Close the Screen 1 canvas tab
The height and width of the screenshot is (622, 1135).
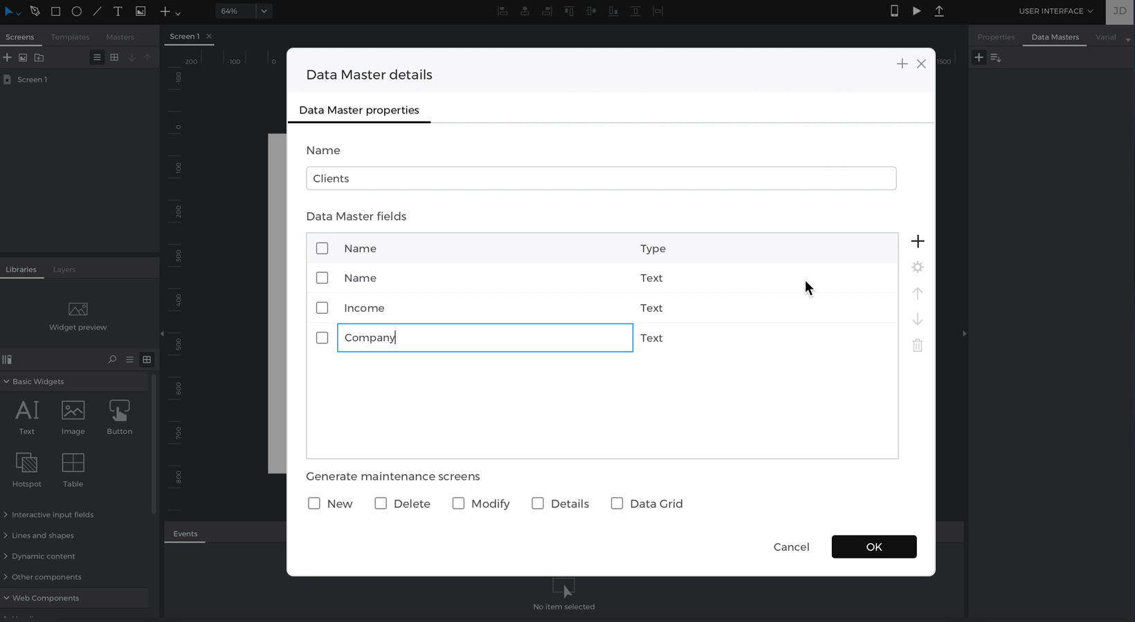pos(208,36)
